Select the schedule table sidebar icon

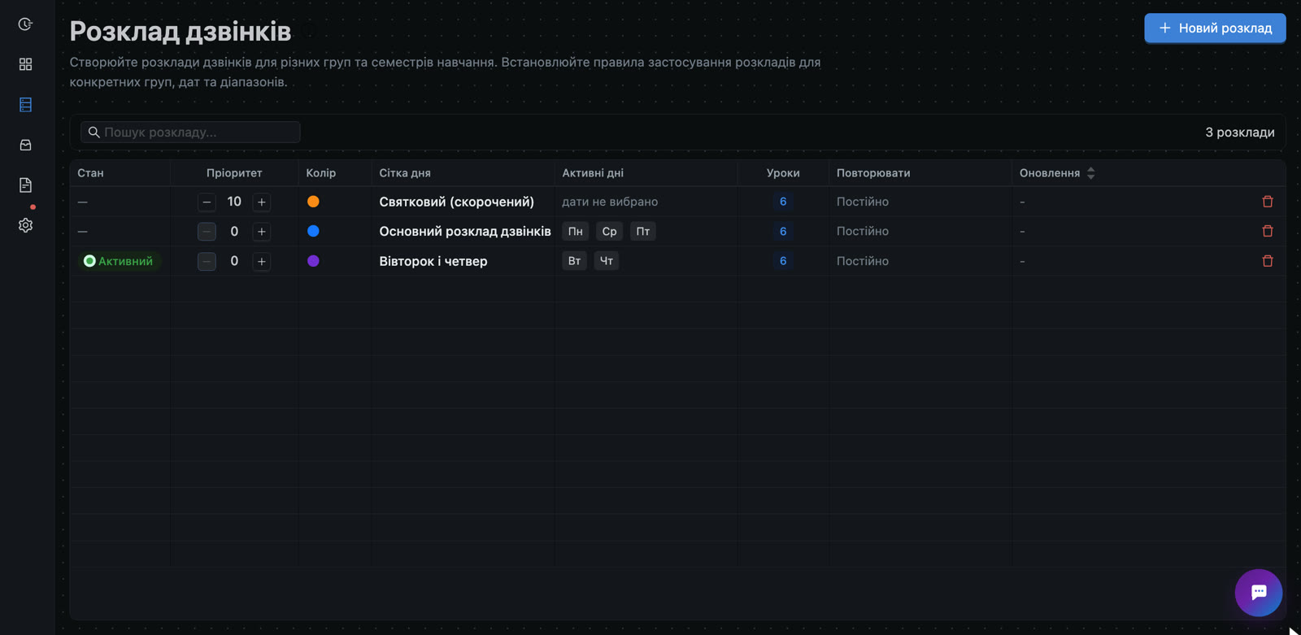pos(25,104)
